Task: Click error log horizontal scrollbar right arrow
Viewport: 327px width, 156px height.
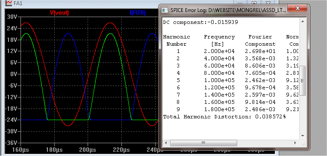Action: (295, 143)
